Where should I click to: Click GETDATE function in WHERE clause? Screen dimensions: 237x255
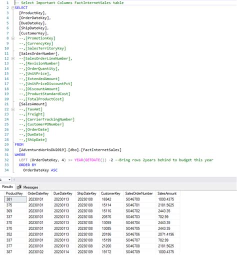(92, 160)
